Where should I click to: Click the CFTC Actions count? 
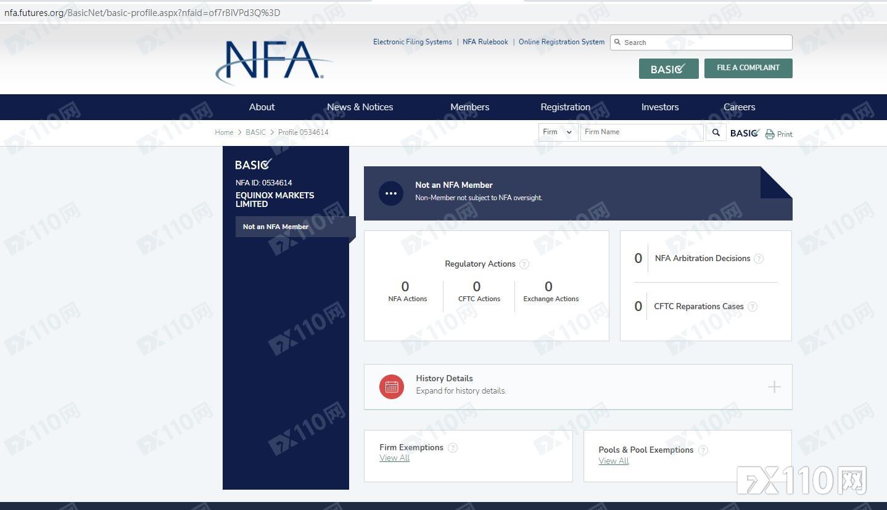click(x=477, y=286)
